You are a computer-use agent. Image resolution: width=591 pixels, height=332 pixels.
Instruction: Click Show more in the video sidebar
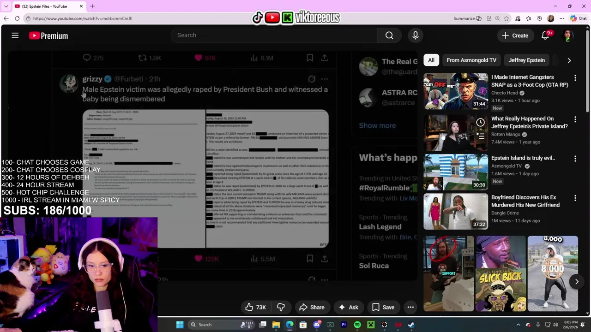pyautogui.click(x=377, y=125)
